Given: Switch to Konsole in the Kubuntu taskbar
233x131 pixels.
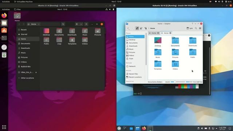Looking at the screenshot, I should point(150,128).
